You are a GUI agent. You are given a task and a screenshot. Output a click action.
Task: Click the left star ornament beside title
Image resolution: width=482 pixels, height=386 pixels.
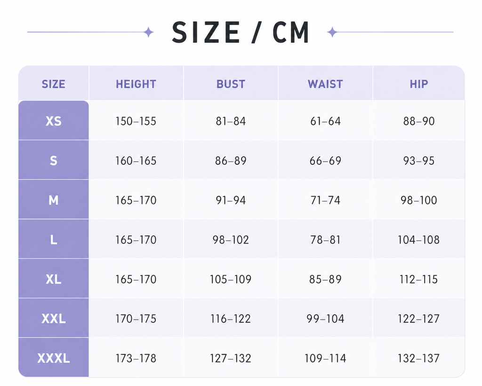coord(149,32)
